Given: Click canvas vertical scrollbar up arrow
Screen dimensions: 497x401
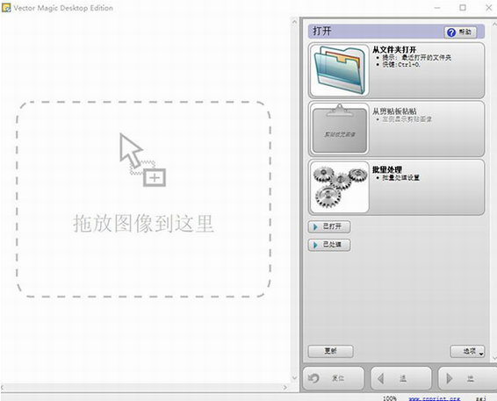Looking at the screenshot, I should [x=294, y=22].
